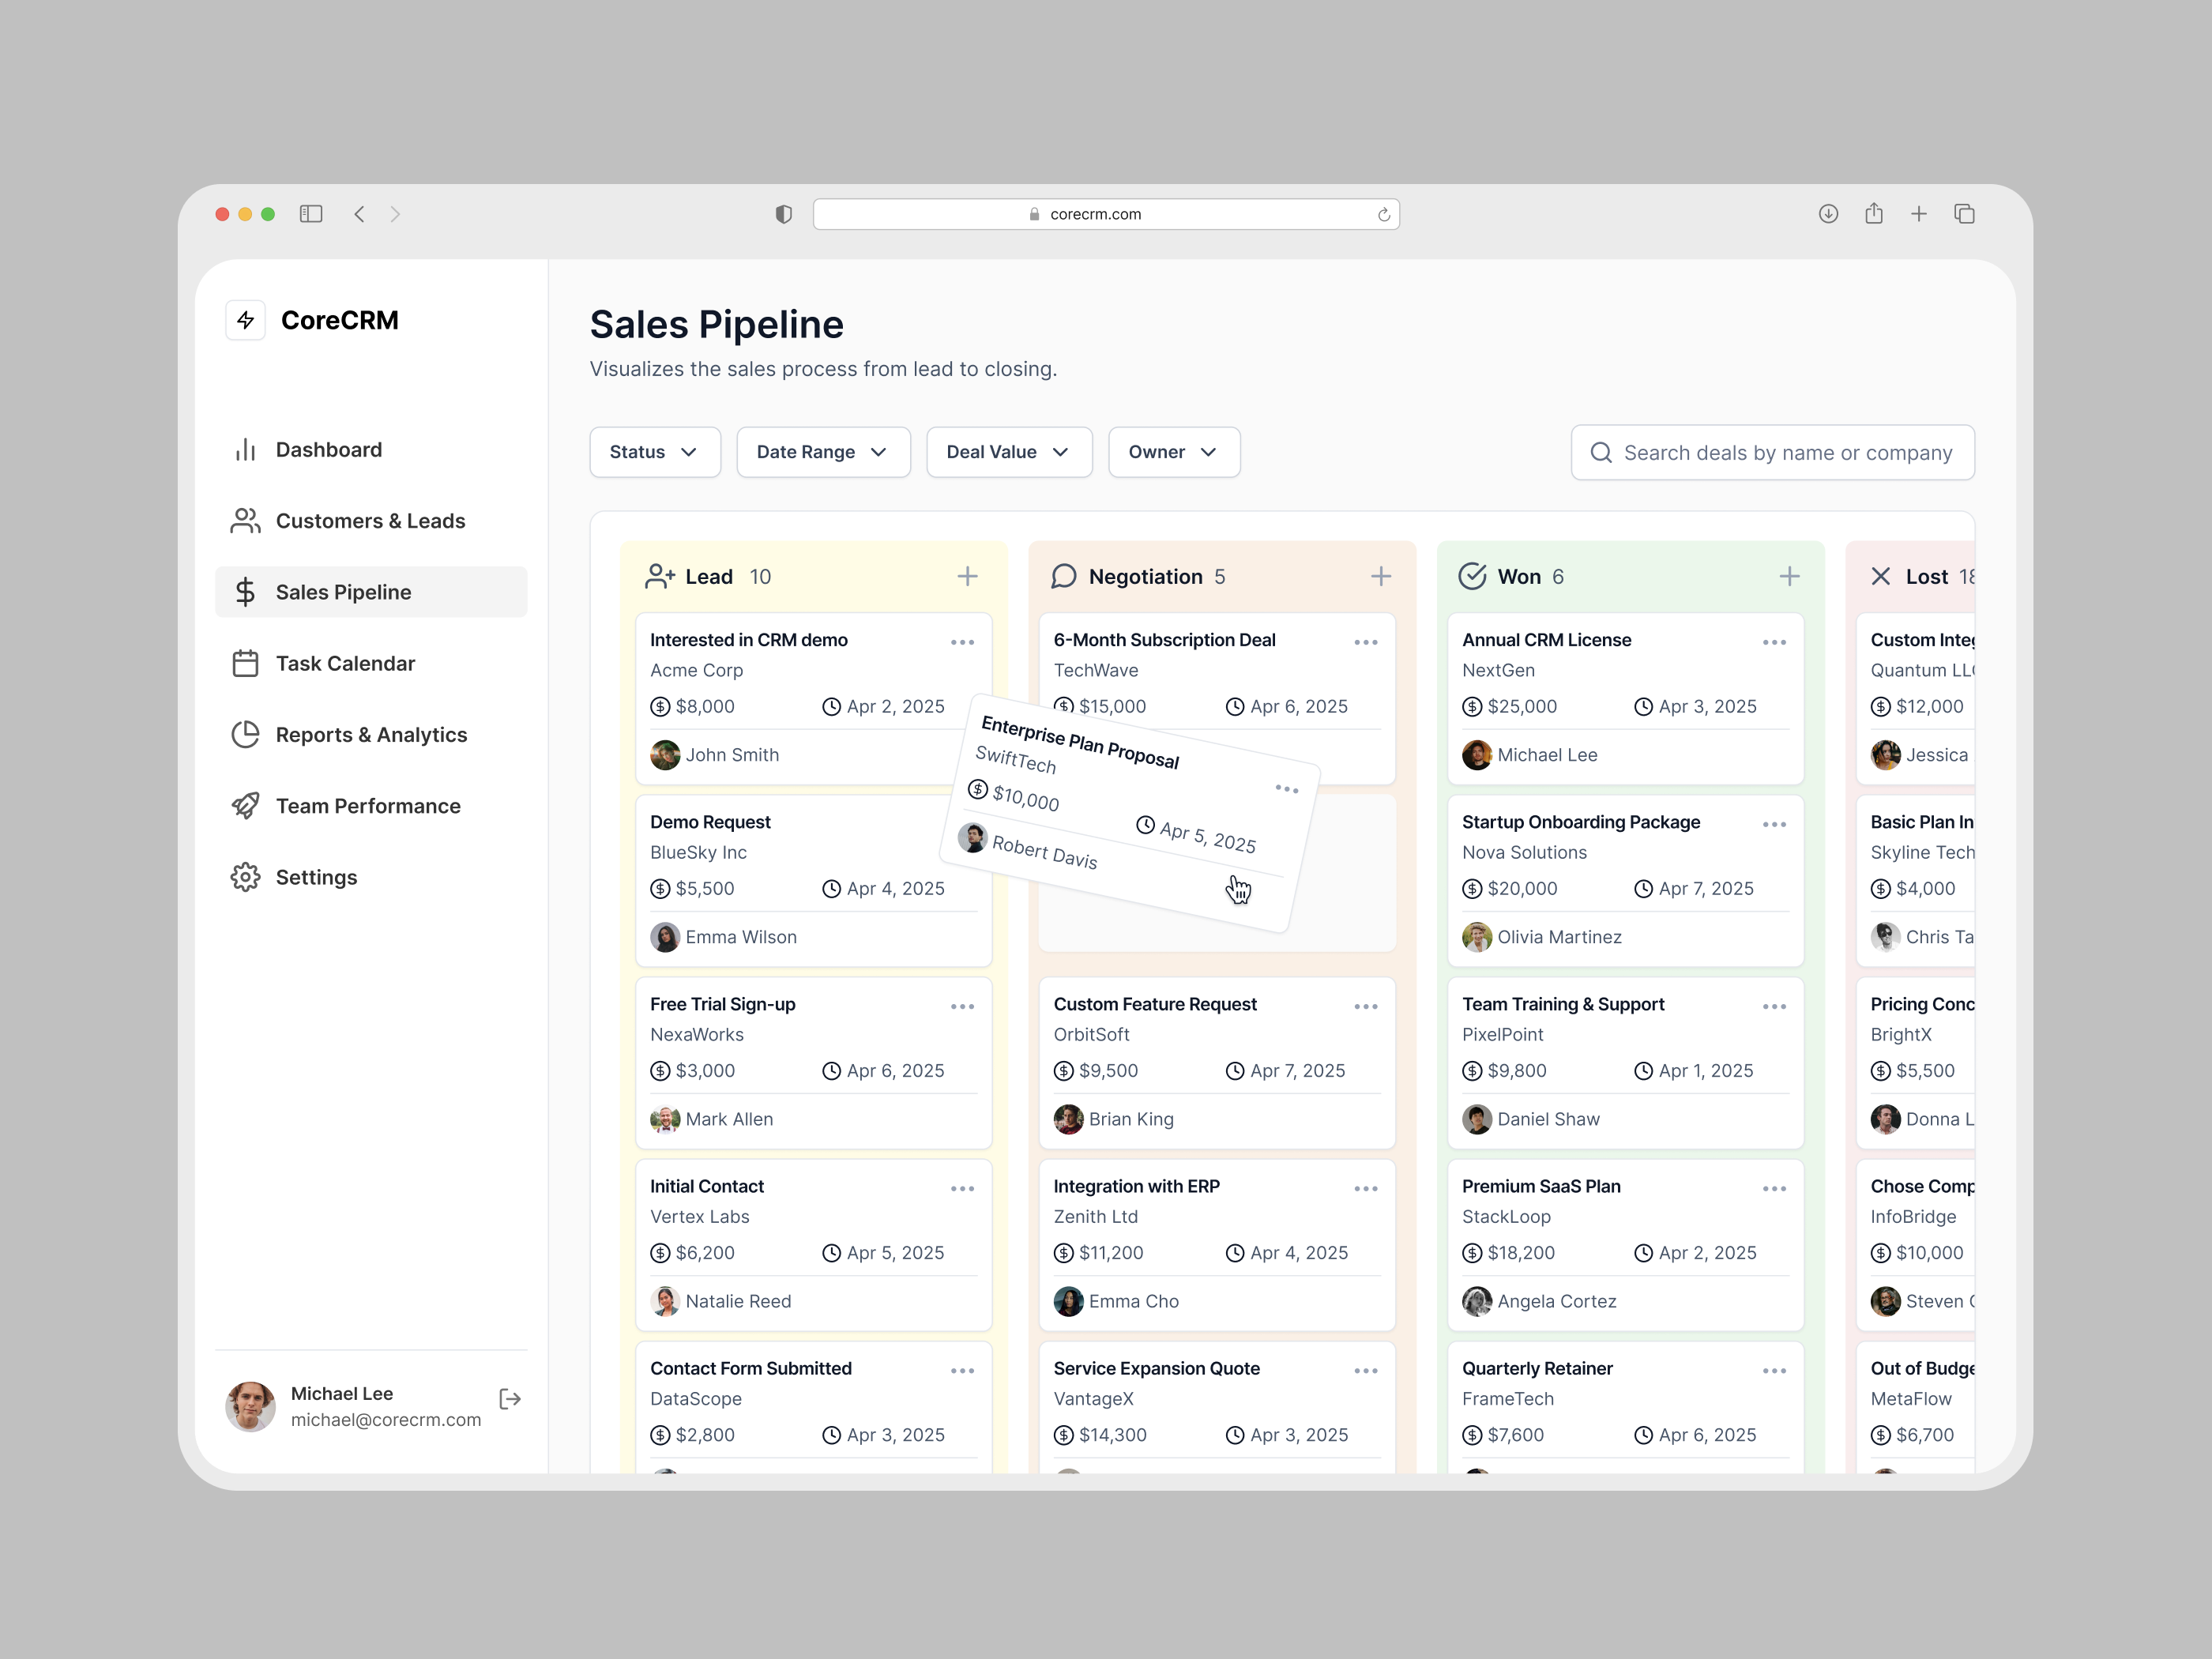2212x1659 pixels.
Task: Open three-dot menu on Annual CRM License card
Action: pos(1774,642)
